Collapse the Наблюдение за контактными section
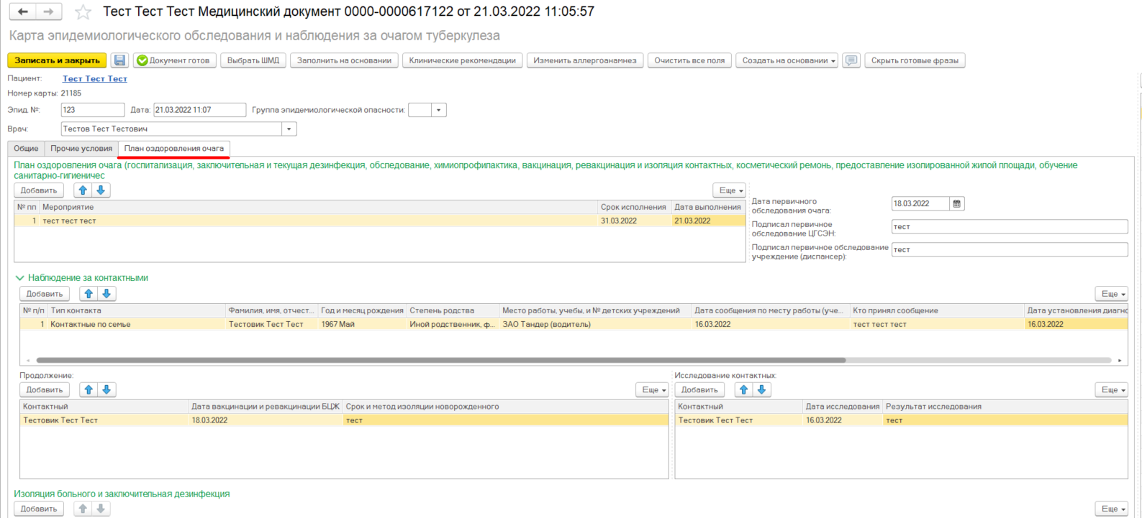1142x518 pixels. pyautogui.click(x=19, y=278)
